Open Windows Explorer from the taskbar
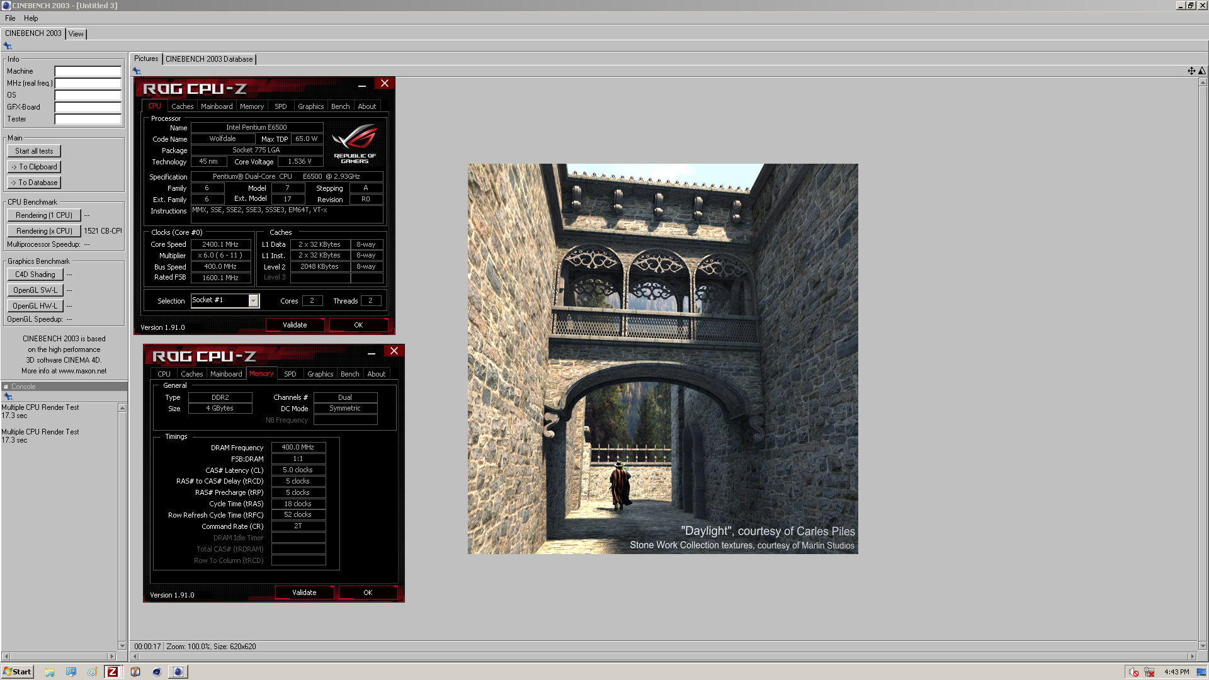Viewport: 1209px width, 680px height. [50, 672]
